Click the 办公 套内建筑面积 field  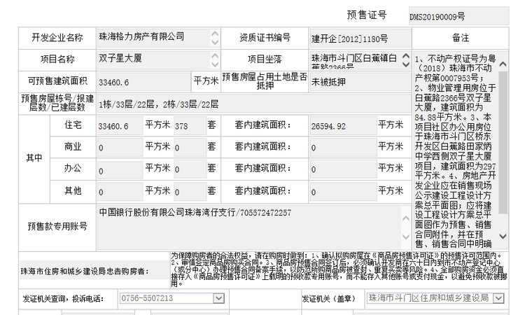[343, 169]
